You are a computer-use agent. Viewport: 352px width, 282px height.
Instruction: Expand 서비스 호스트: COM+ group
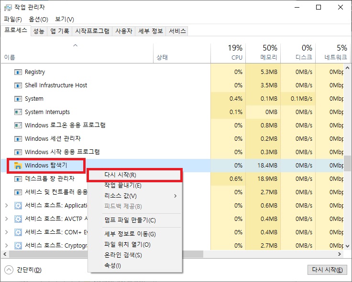pyautogui.click(x=7, y=232)
